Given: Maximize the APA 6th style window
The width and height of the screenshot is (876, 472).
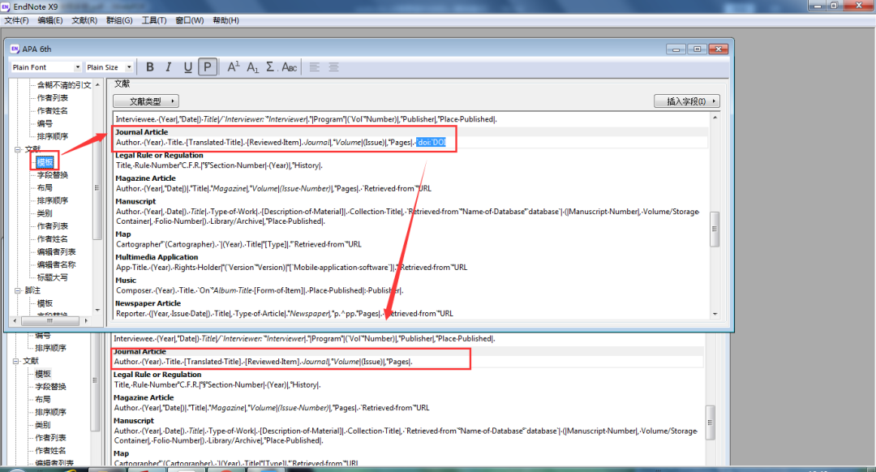Looking at the screenshot, I should (697, 49).
